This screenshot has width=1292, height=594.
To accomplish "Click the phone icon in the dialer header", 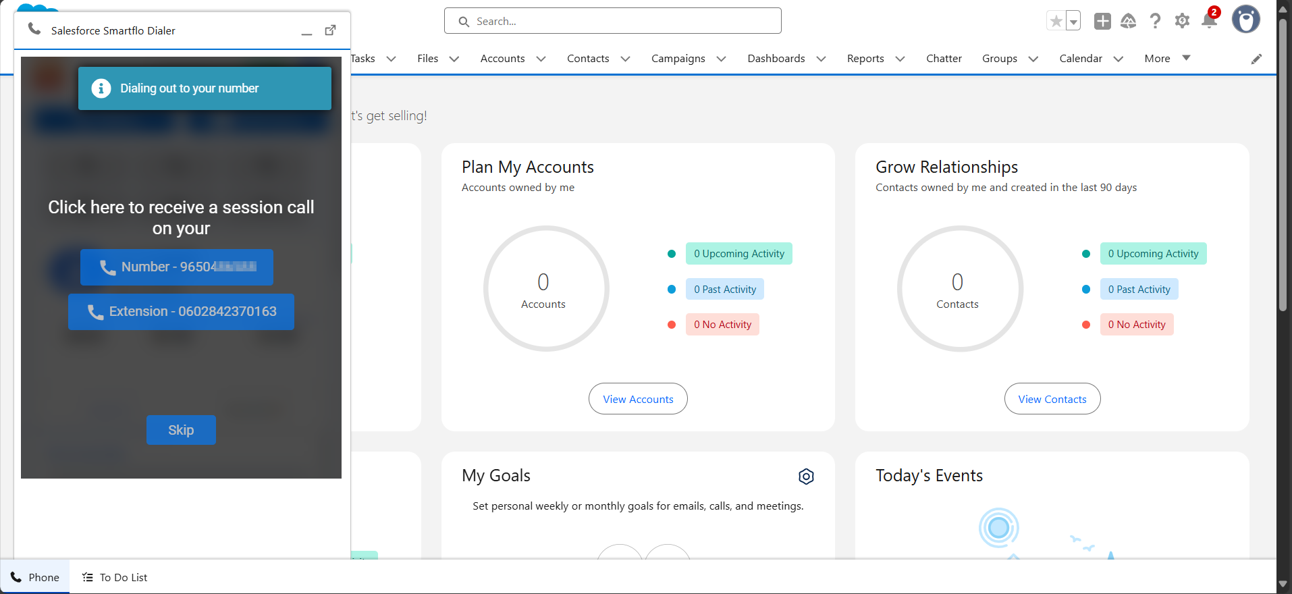I will (34, 29).
